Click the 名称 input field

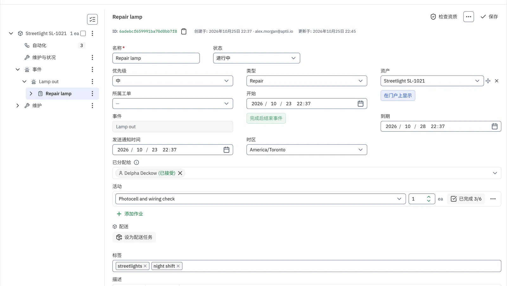coord(156,58)
